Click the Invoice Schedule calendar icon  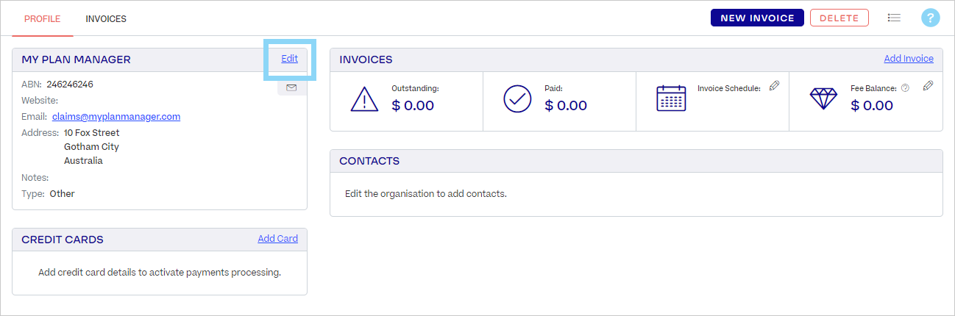671,98
